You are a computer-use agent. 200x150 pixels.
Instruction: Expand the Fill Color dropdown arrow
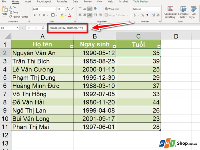coord(65,15)
